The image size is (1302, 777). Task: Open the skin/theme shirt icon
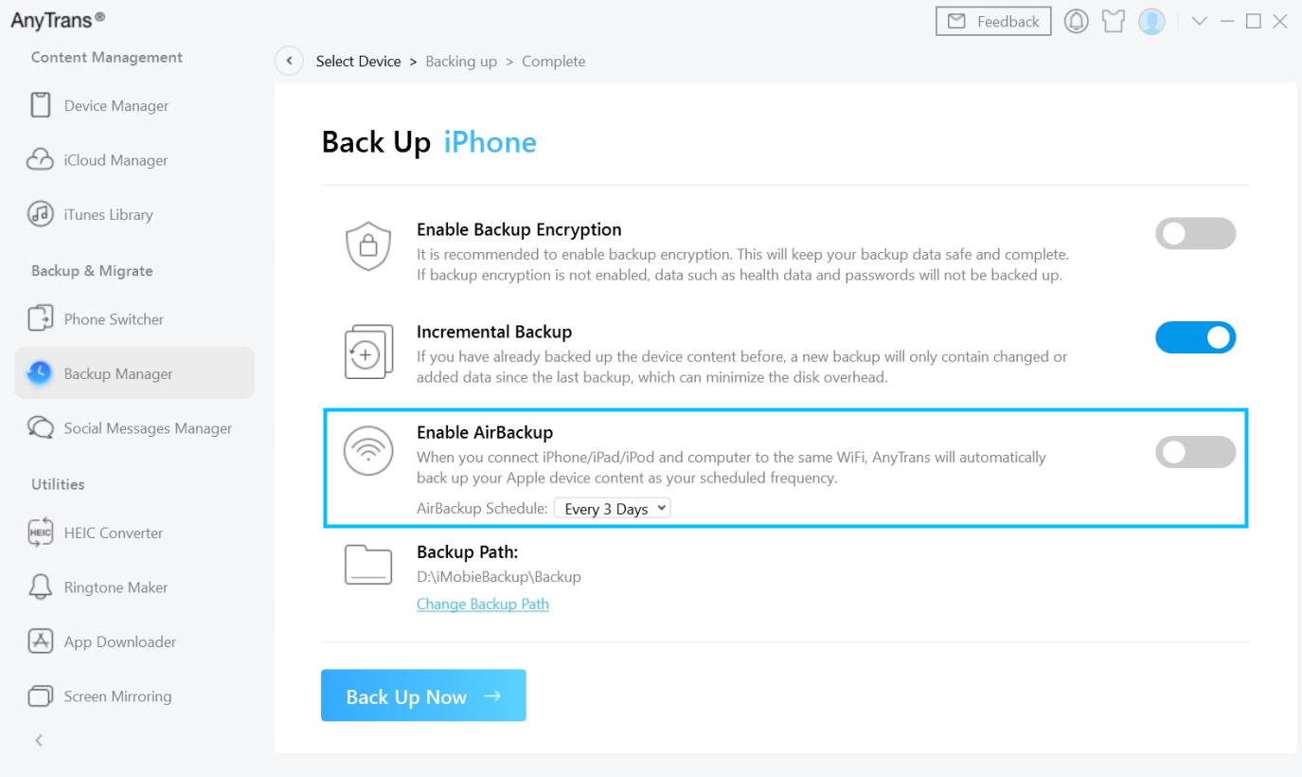click(x=1113, y=22)
